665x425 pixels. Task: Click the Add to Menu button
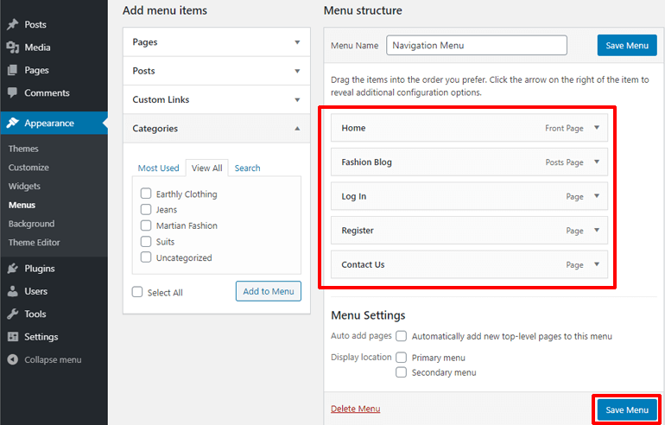(x=268, y=291)
